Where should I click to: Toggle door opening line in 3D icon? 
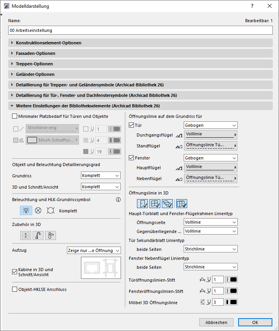142,204
